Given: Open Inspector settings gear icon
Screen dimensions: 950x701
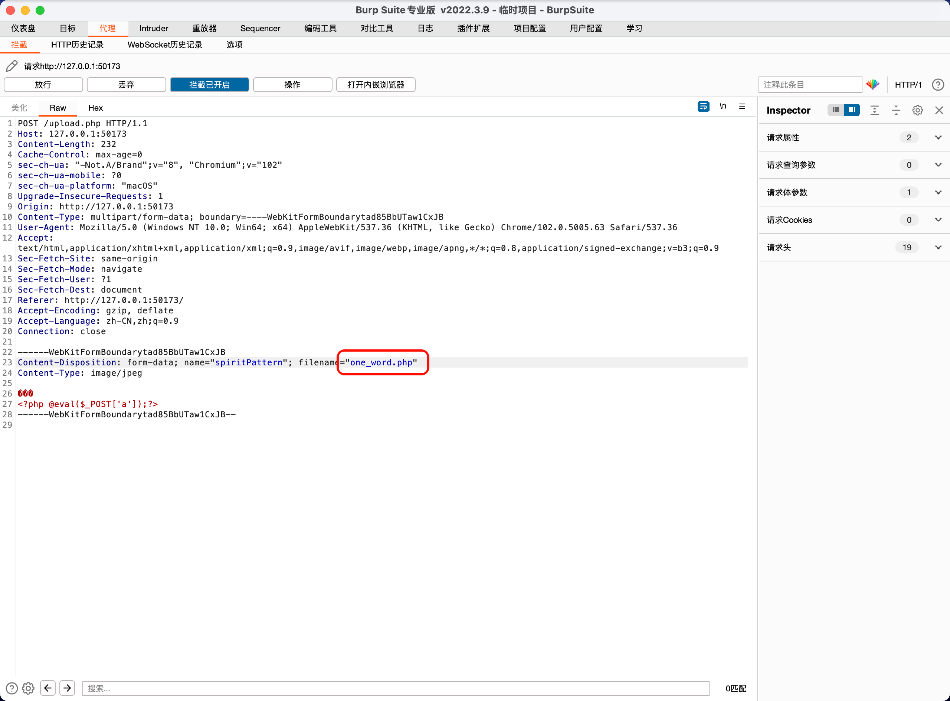Looking at the screenshot, I should pos(917,110).
